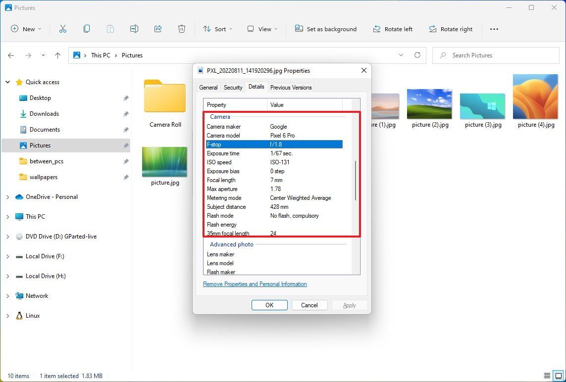Switch to details view from status bar
The height and width of the screenshot is (382, 566).
point(547,376)
